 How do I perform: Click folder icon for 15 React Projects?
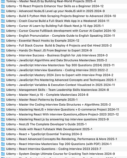pos(3,6)
